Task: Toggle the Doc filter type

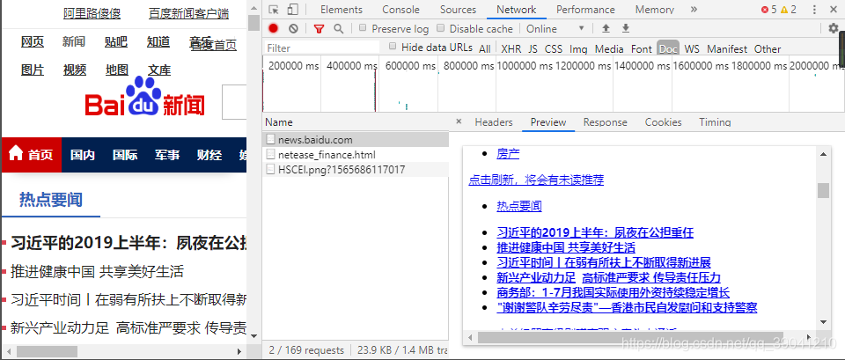Action: point(668,48)
